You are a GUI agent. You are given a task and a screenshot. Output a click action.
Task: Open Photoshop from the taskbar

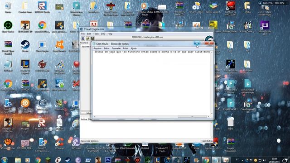108,160
